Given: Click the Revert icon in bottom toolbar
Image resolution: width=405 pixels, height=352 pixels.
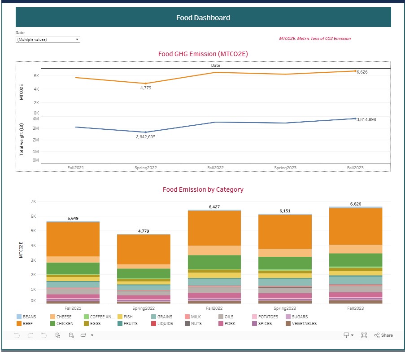Looking at the screenshot, I should [x=44, y=335].
